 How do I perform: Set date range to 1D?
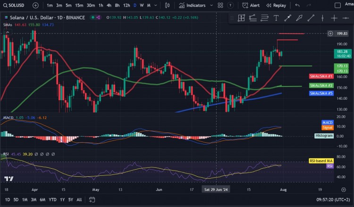[x=8, y=200]
